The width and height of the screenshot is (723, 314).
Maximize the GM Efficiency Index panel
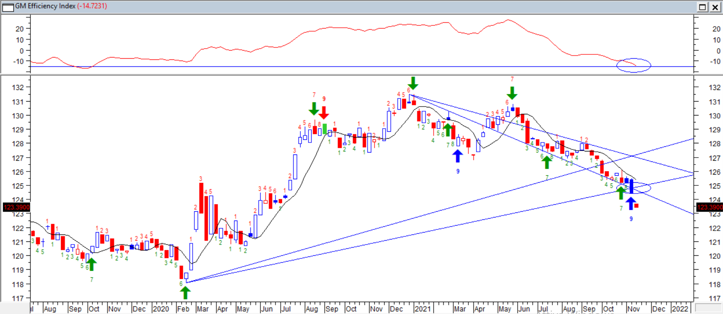pyautogui.click(x=702, y=7)
